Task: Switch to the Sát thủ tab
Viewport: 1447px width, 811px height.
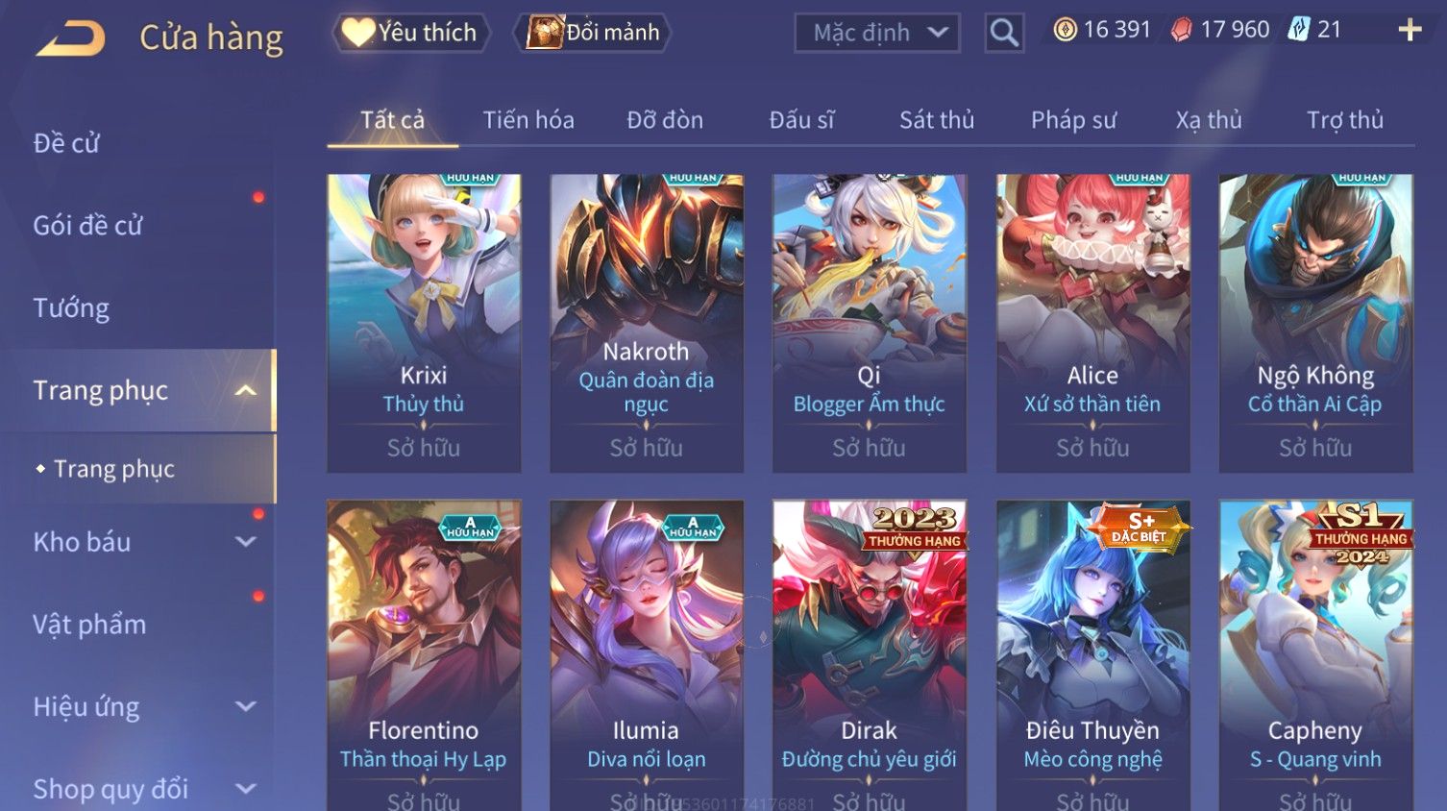Action: (x=937, y=120)
